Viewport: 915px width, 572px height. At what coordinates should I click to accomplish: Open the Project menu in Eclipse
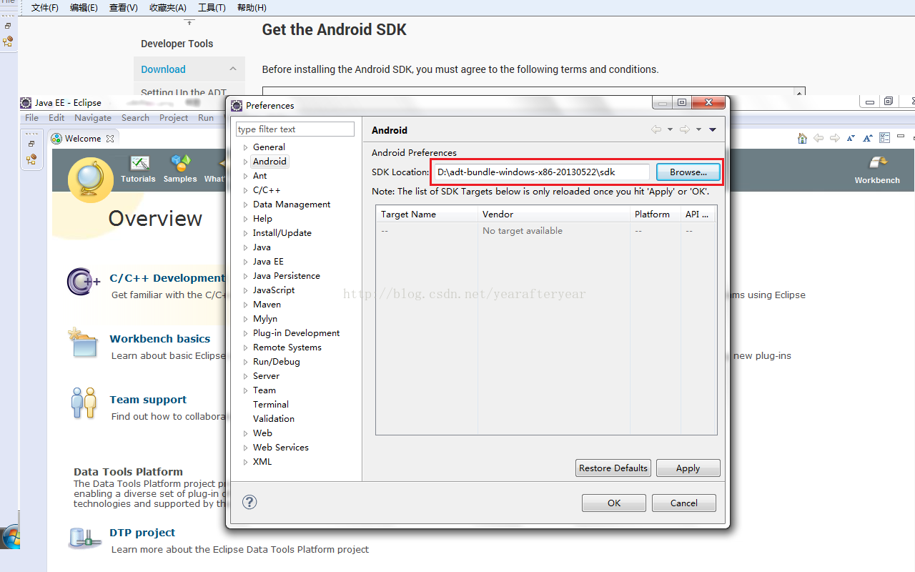pos(174,118)
